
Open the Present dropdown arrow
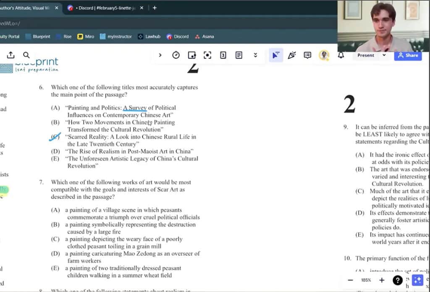tap(384, 55)
